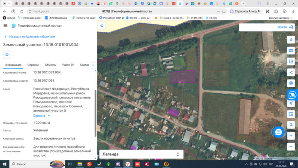
Task: Switch to the Информация tab
Action: click(13, 65)
